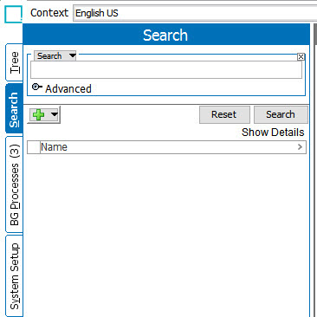This screenshot has height=317, width=317.
Task: Click the blue Search panel title bar
Action: pyautogui.click(x=165, y=35)
